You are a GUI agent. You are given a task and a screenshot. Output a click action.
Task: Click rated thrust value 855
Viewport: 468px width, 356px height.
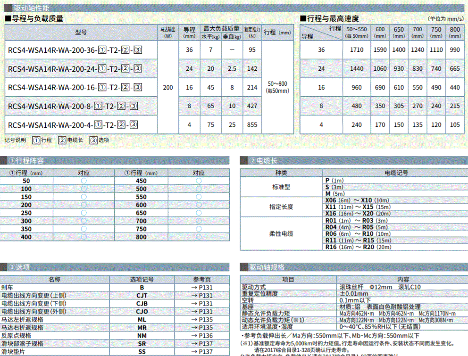click(252, 125)
